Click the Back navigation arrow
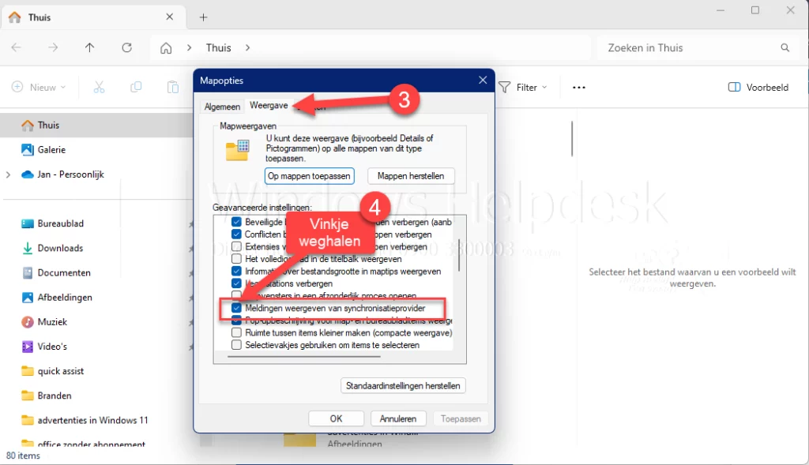809x465 pixels. coord(17,47)
